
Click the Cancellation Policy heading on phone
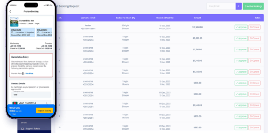20,57
